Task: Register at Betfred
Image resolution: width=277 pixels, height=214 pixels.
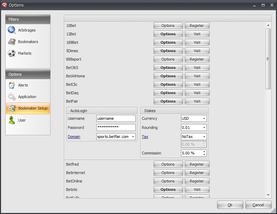Action: (197, 164)
